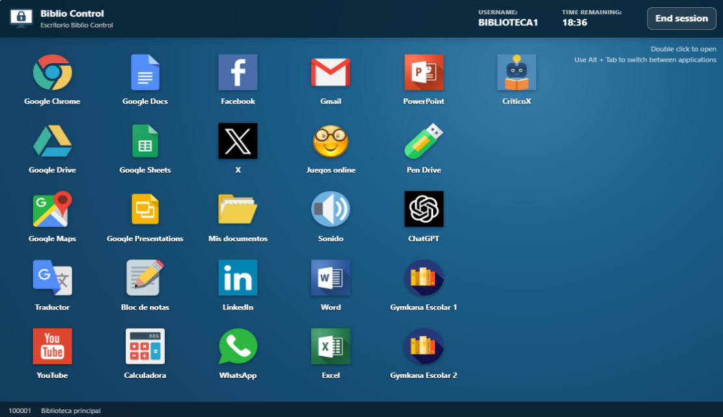Screen dimensions: 723x417
Task: Select the Pen Drive USB icon
Action: point(424,141)
